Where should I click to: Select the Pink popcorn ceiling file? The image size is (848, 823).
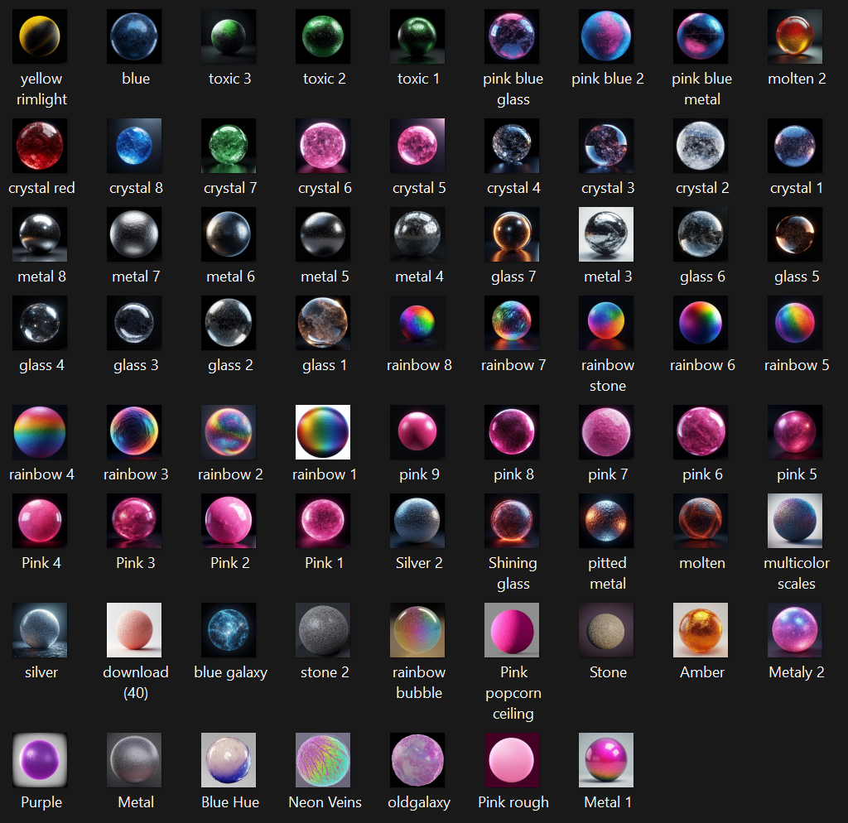pos(512,630)
